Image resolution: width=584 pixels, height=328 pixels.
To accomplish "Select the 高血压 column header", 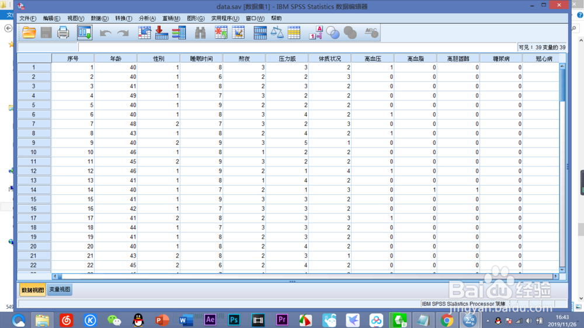I will coord(373,58).
